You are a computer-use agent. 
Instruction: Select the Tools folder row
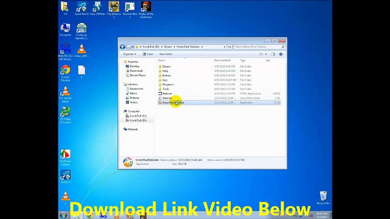coord(219,89)
